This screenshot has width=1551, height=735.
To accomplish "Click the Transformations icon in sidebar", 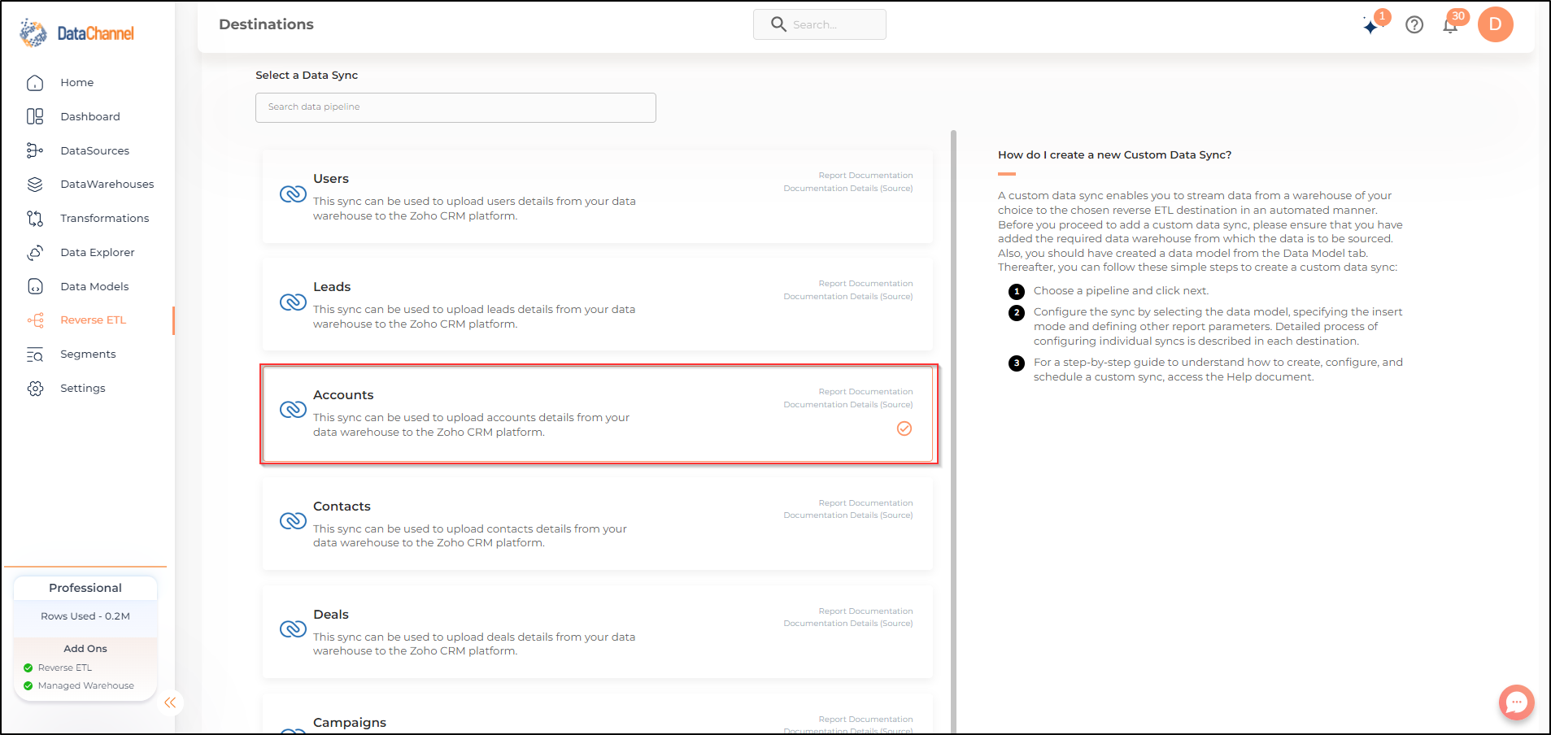I will click(x=35, y=219).
